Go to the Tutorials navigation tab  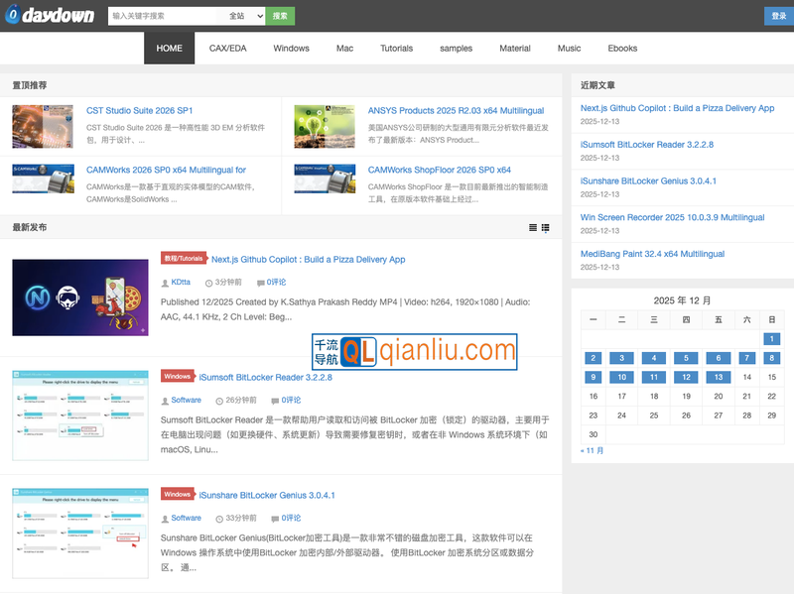(396, 49)
